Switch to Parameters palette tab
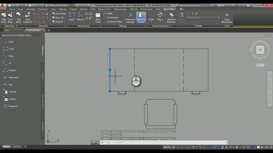The height and width of the screenshot is (153, 273). [43, 50]
